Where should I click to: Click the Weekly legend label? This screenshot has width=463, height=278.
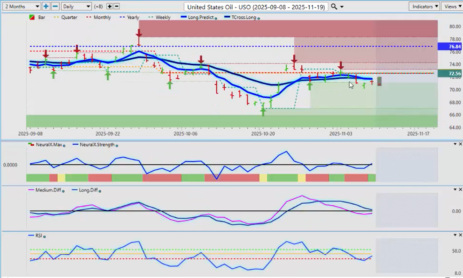162,17
